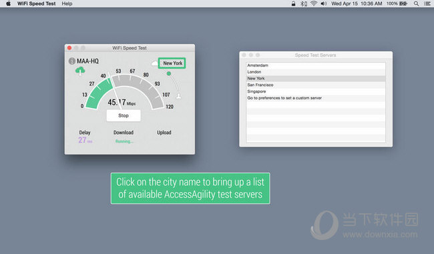Click the New York server selector

point(172,63)
